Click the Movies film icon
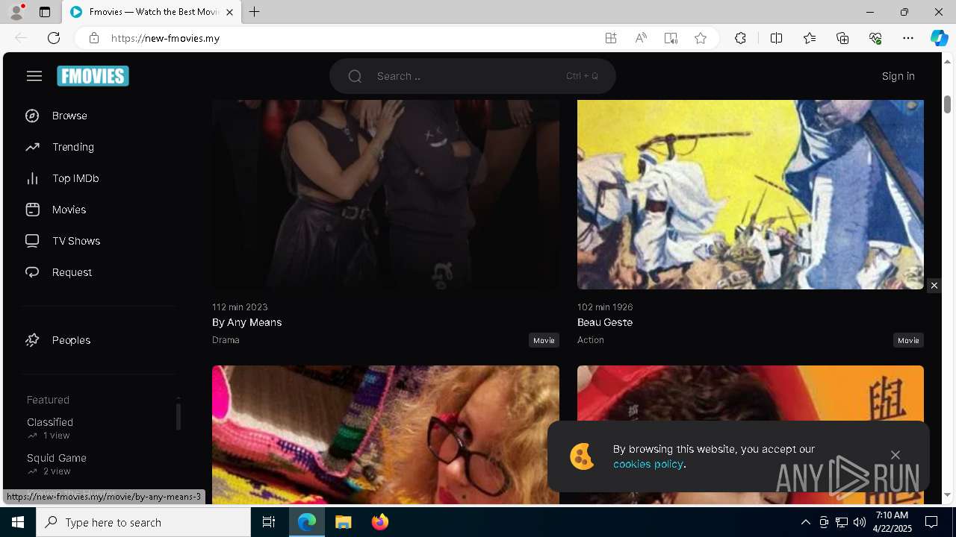Image resolution: width=956 pixels, height=537 pixels. pos(32,210)
